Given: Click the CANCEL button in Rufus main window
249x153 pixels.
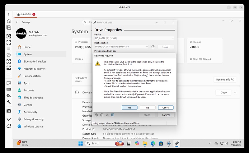Looking at the screenshot, I should click(x=166, y=115).
